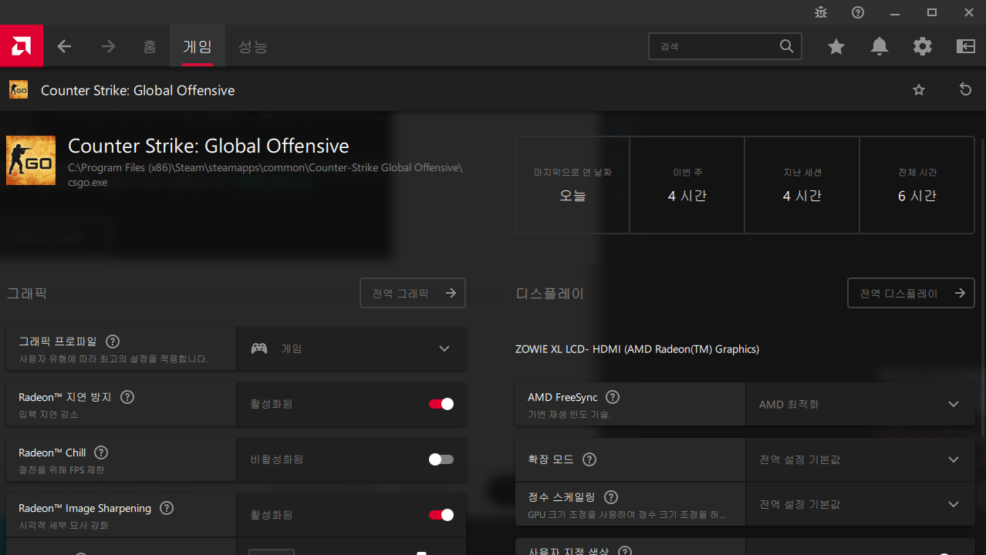Viewport: 986px width, 555px height.
Task: Reset game profile with circular arrow
Action: 965,89
